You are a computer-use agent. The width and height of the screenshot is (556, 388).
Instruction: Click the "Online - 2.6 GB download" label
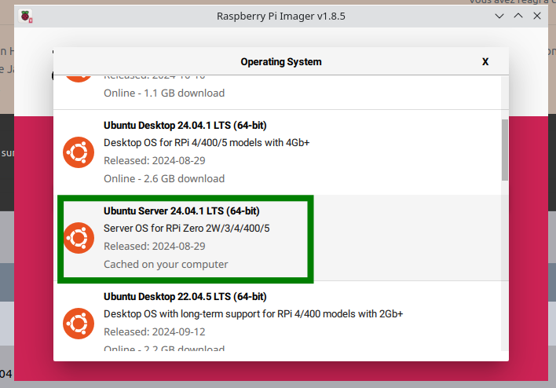click(164, 178)
